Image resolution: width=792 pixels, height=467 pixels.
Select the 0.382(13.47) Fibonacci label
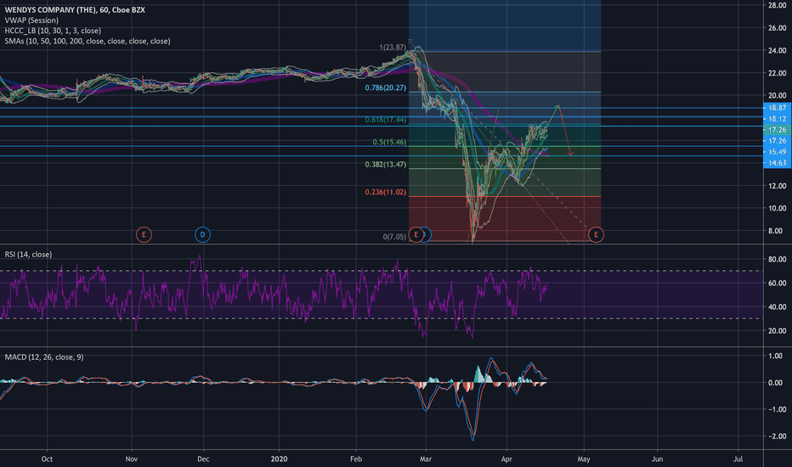pyautogui.click(x=386, y=165)
